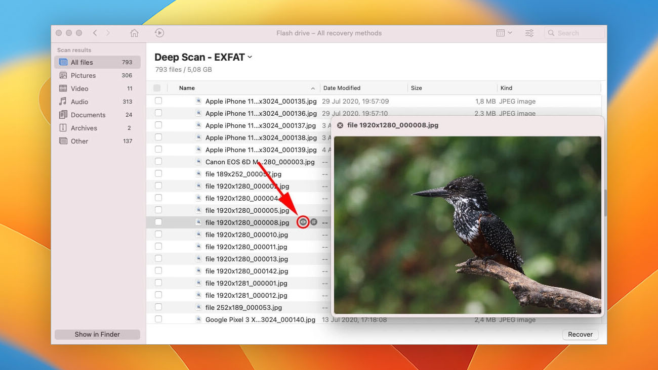Select file 1920x1280_000142.jpg row
The height and width of the screenshot is (370, 658).
(238, 271)
